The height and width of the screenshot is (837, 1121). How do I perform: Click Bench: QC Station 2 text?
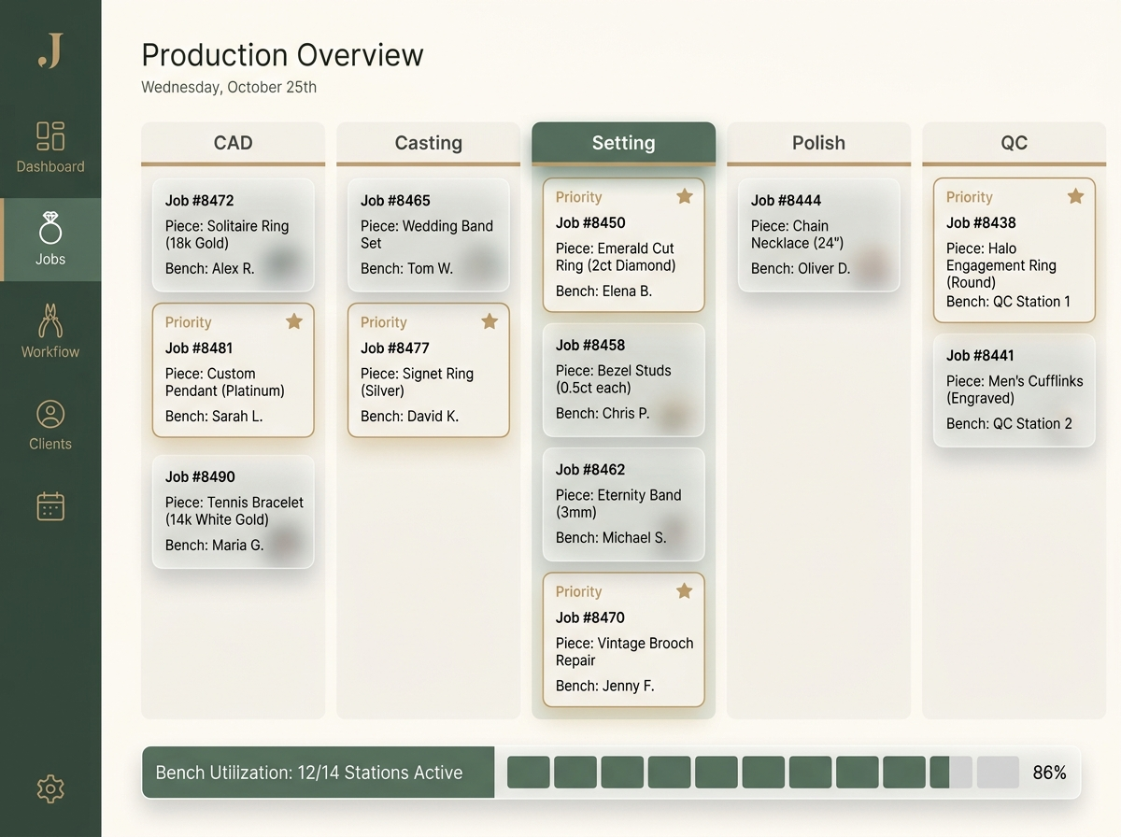pos(1010,423)
